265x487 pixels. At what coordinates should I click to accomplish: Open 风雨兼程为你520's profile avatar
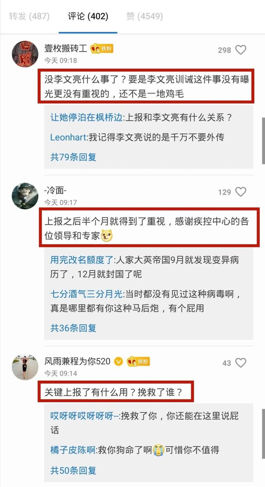tap(25, 367)
